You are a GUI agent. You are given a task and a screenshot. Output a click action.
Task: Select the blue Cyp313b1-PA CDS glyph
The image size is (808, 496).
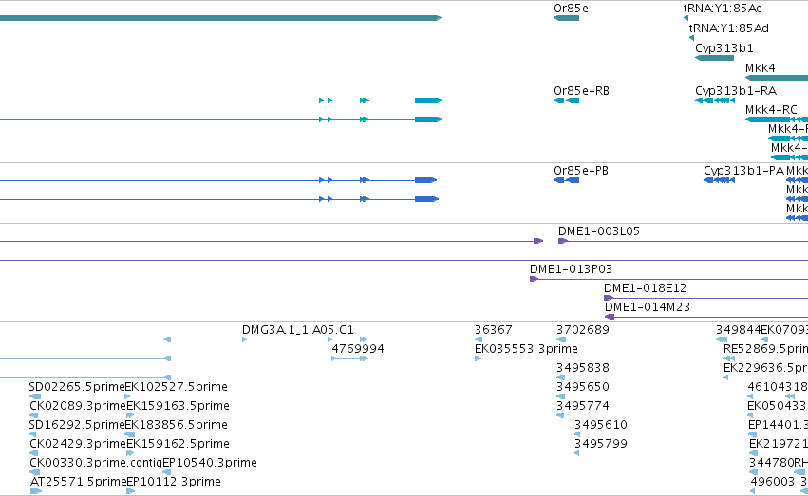719,180
